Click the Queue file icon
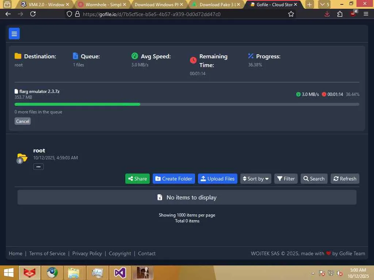The width and height of the screenshot is (374, 280). point(75,56)
